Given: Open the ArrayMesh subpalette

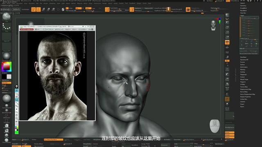Looking at the screenshot, I should pyautogui.click(x=244, y=8).
